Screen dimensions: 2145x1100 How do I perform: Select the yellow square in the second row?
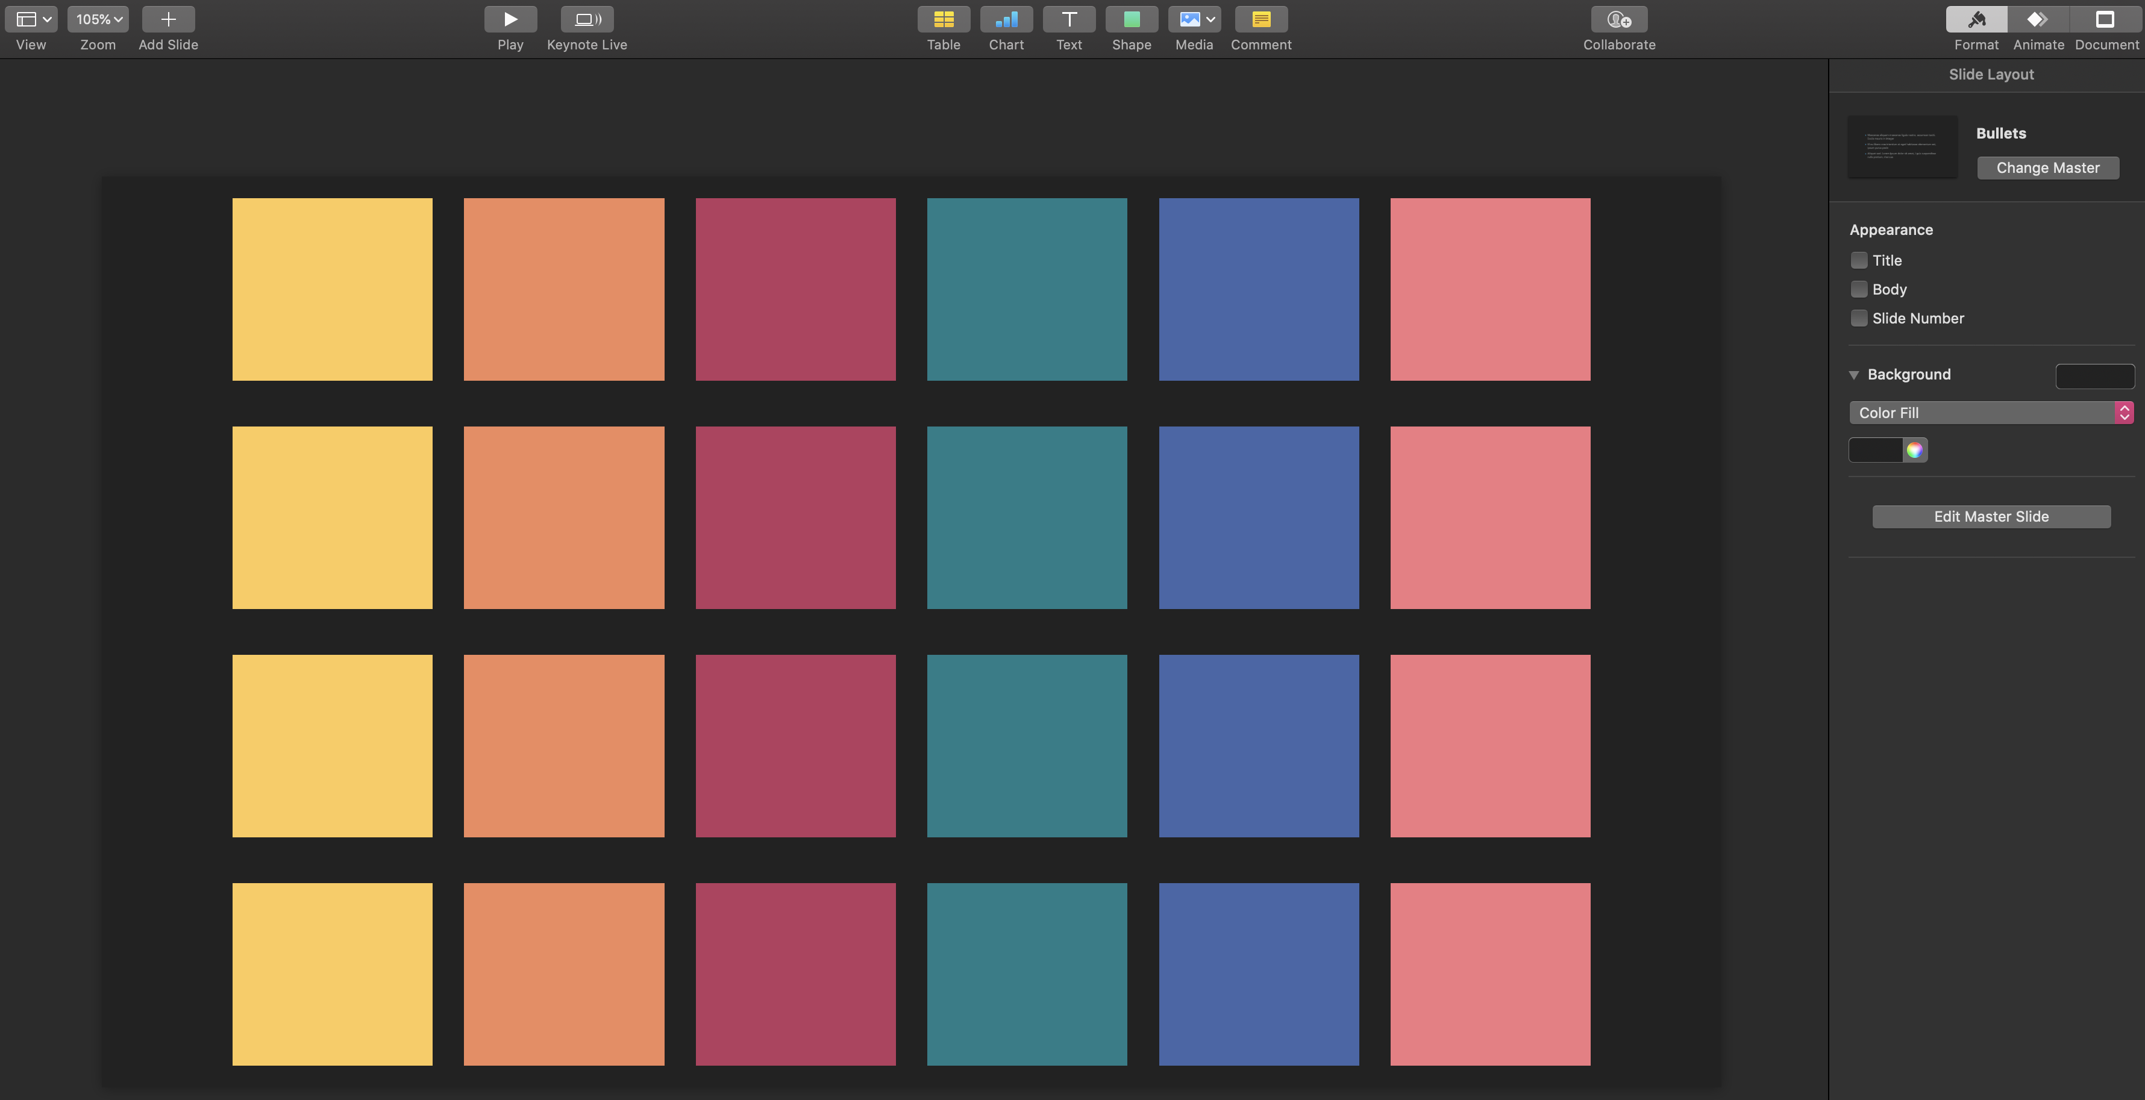pos(332,517)
